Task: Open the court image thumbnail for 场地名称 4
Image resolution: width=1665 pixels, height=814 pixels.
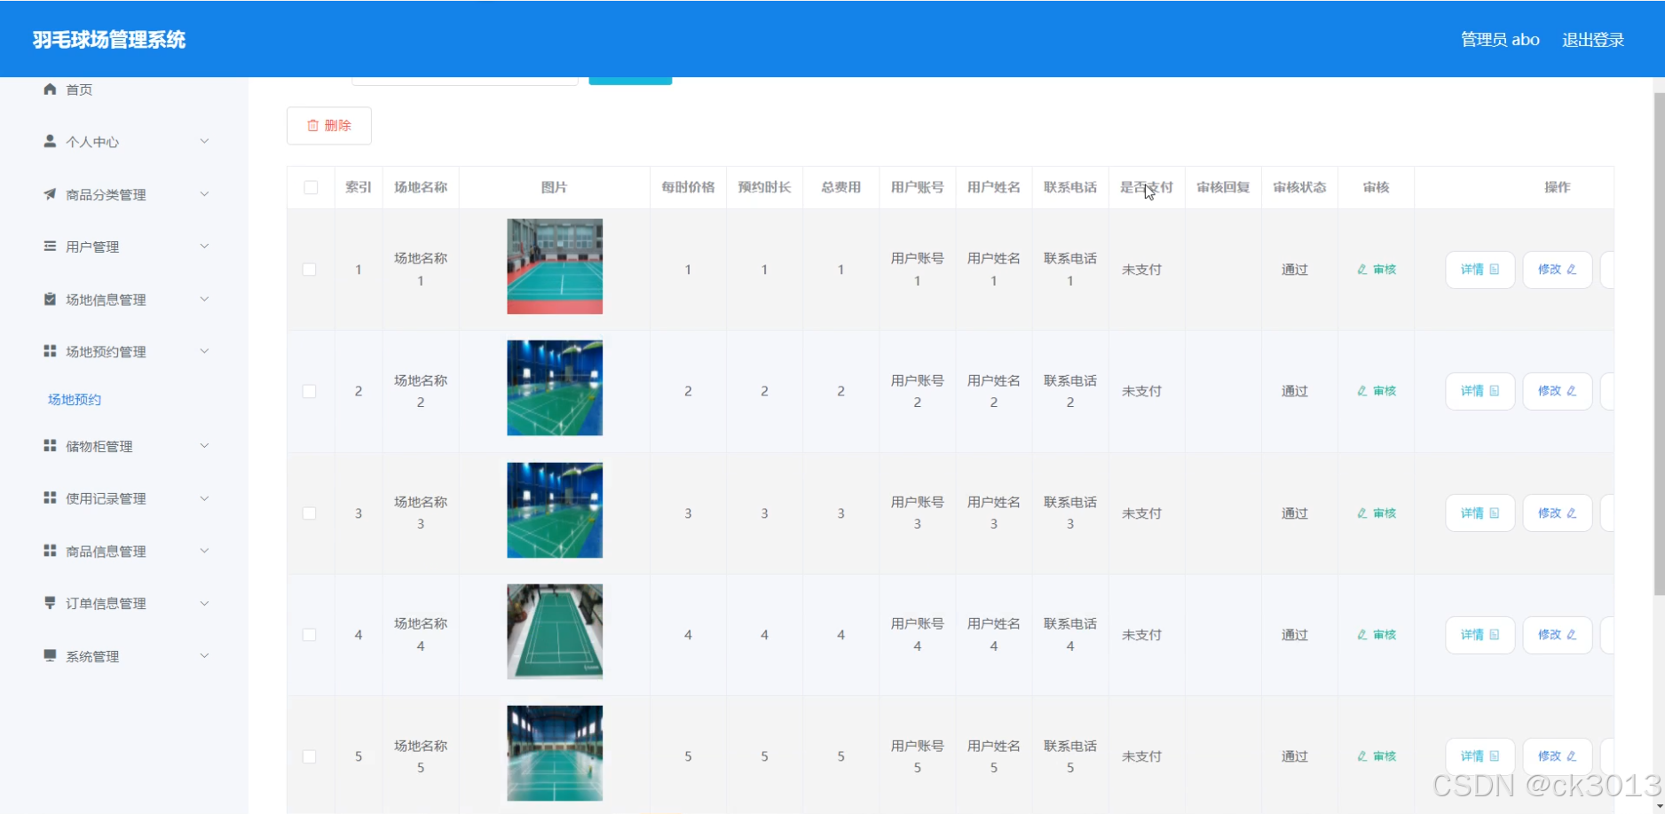Action: pyautogui.click(x=555, y=631)
